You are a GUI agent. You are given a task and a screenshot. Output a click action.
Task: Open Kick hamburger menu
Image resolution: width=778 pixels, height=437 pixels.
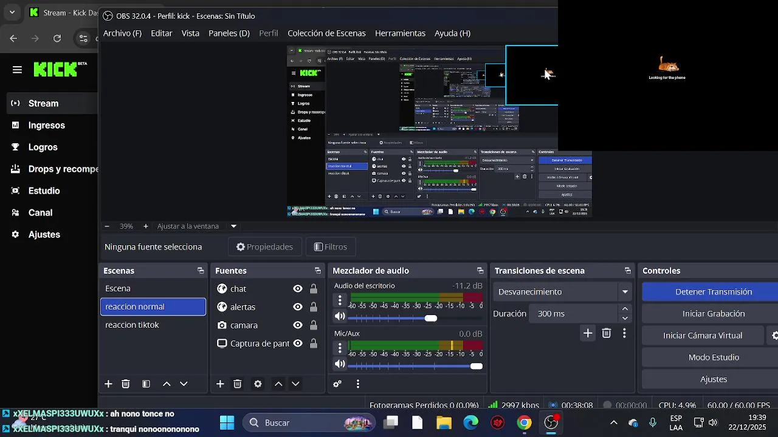[x=17, y=70]
